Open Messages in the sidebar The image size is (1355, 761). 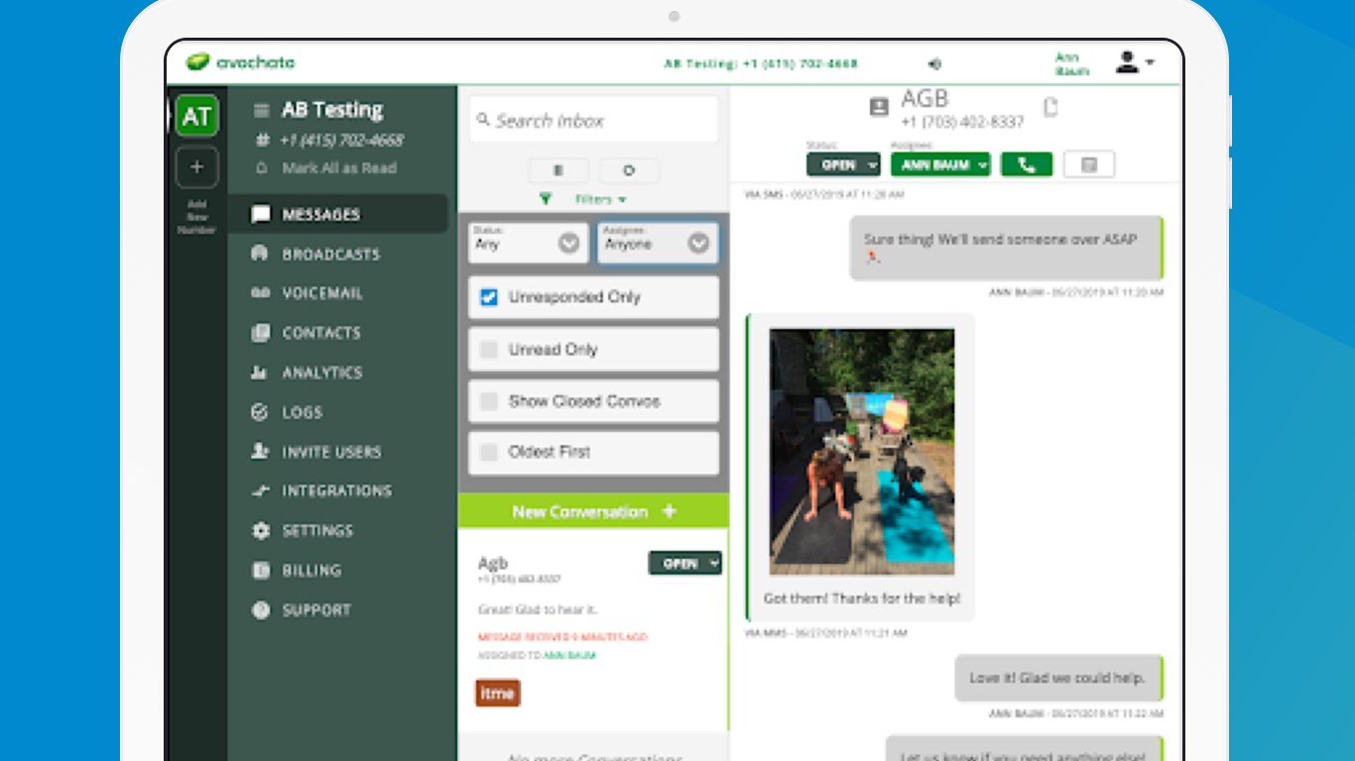point(337,214)
